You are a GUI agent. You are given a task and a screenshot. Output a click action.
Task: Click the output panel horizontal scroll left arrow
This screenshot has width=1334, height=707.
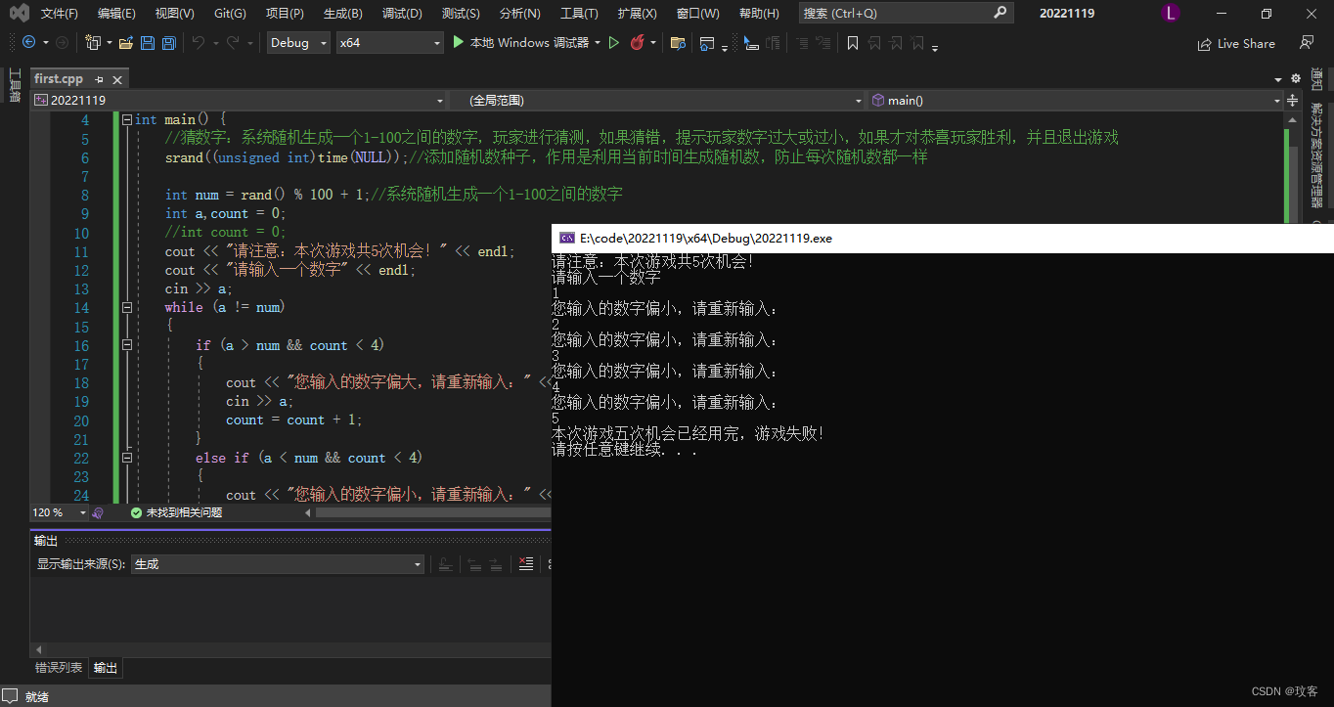(39, 649)
